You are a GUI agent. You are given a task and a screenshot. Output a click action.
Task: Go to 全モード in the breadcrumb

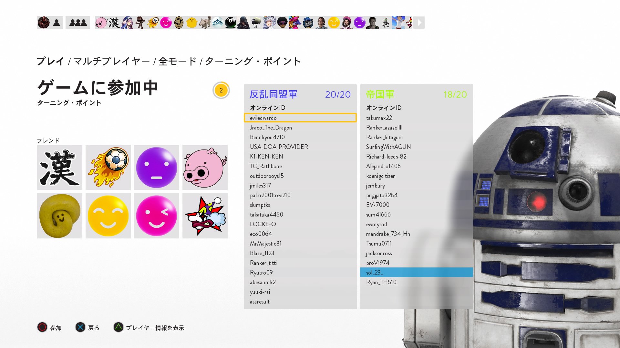click(177, 61)
